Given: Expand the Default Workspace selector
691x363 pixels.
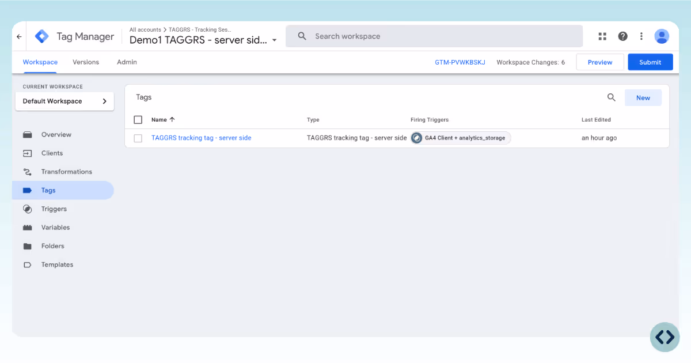Looking at the screenshot, I should (64, 101).
